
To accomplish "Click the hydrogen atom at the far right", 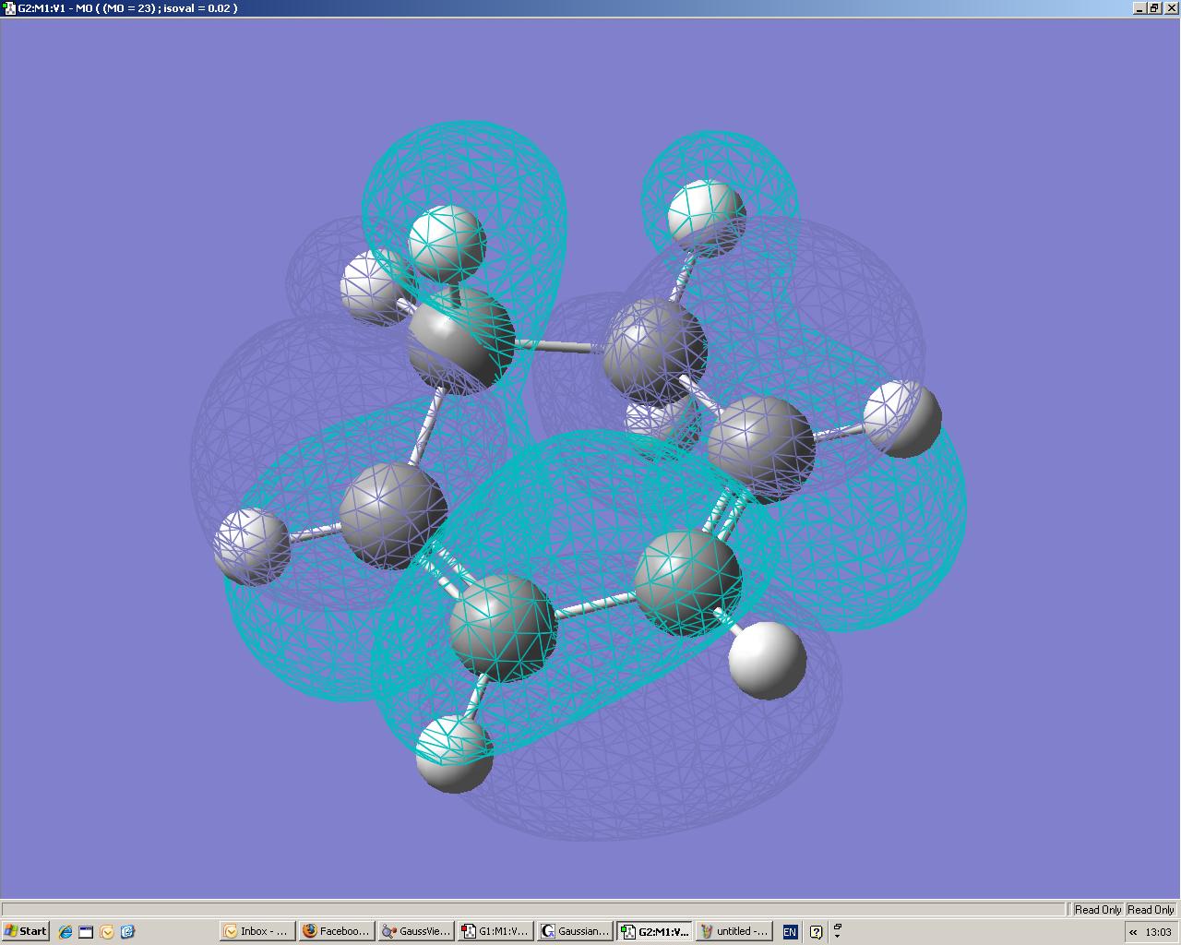I will point(902,419).
